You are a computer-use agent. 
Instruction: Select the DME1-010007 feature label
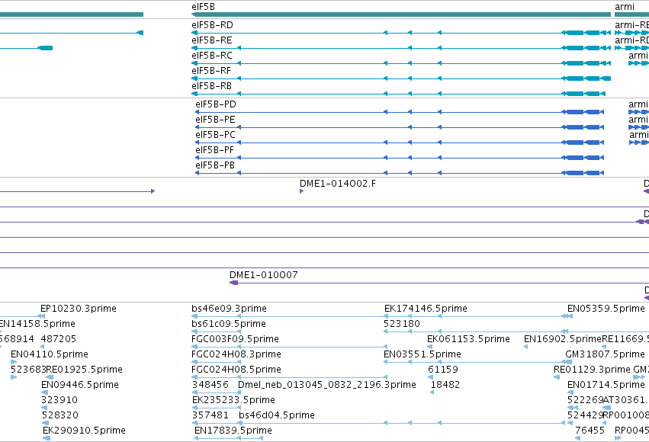point(264,275)
